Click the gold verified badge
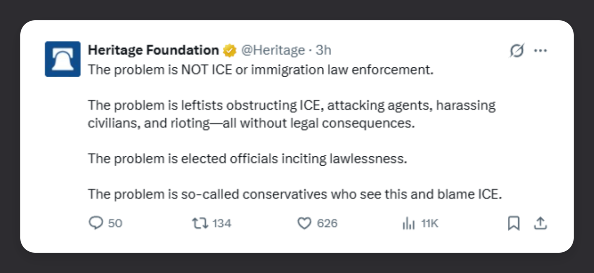The width and height of the screenshot is (594, 273). [229, 50]
